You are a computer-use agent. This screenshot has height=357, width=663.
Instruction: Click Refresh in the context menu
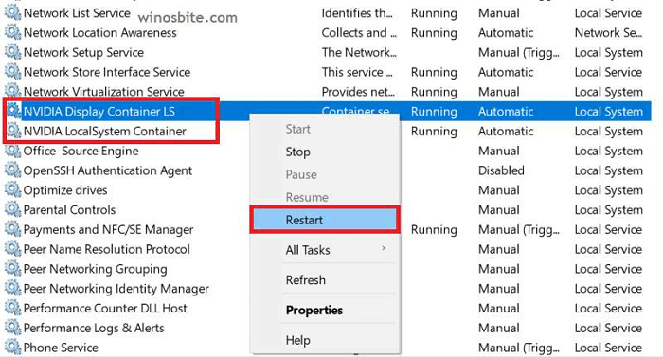click(305, 280)
